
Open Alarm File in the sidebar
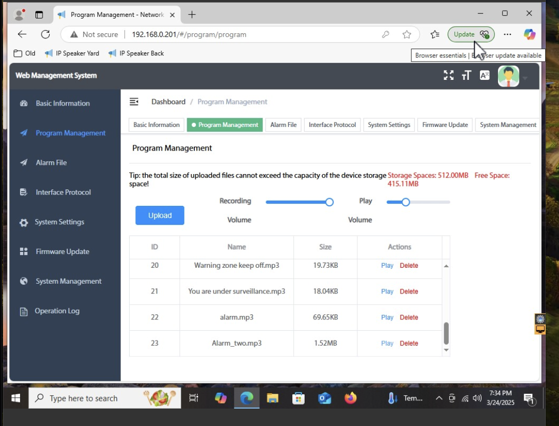pos(51,163)
